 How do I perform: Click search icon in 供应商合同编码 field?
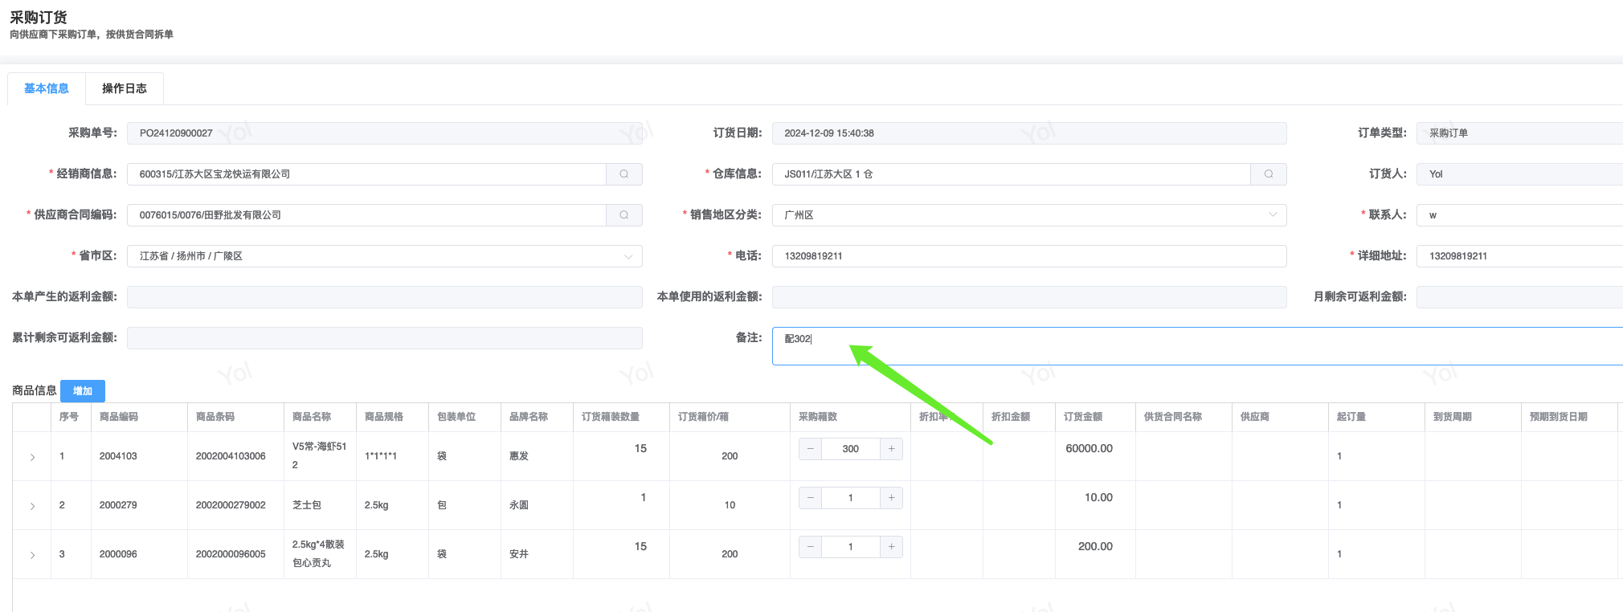(x=624, y=215)
